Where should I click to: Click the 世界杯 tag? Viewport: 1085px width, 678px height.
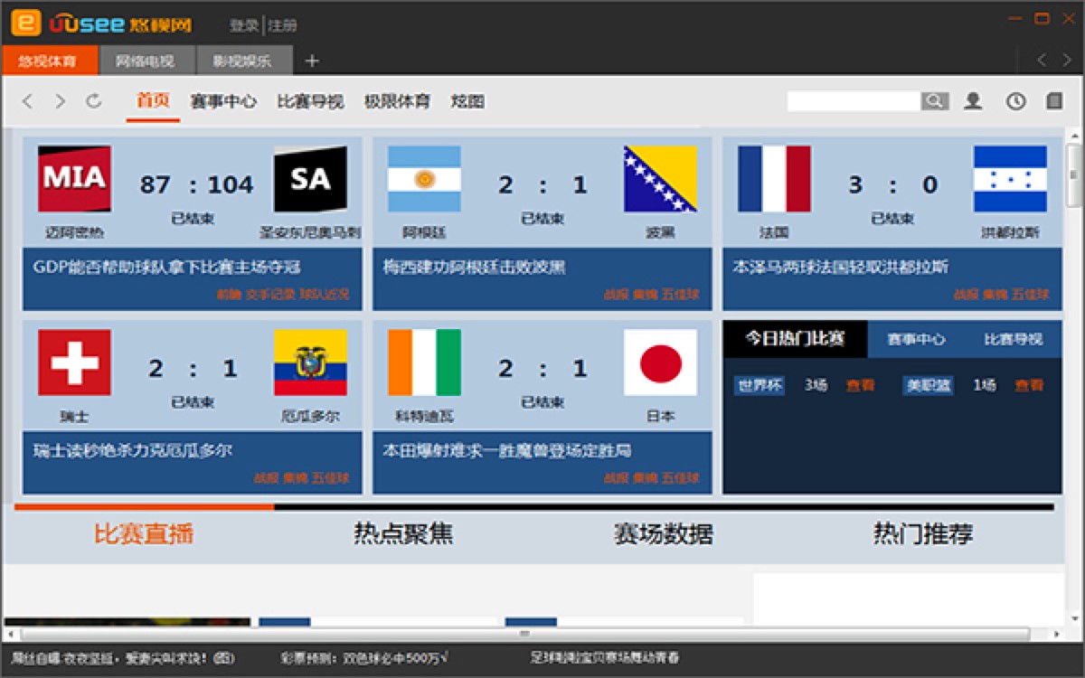759,385
